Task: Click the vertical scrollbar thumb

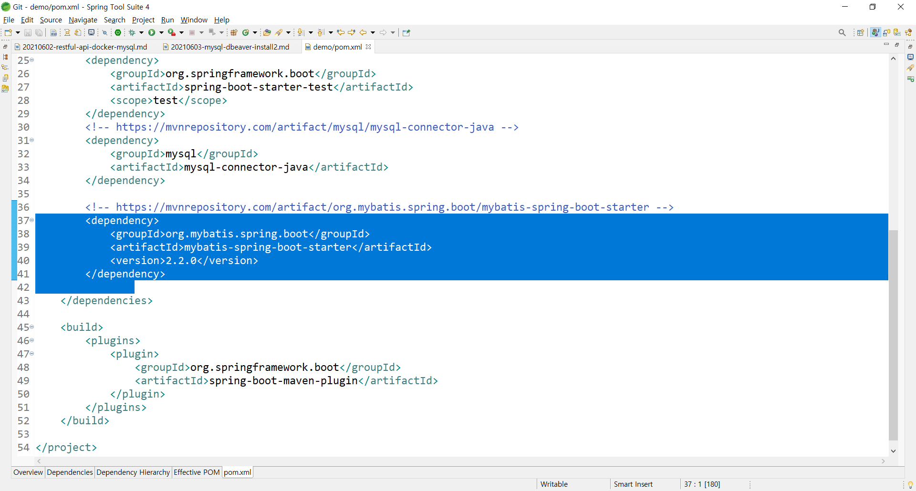Action: (893, 335)
